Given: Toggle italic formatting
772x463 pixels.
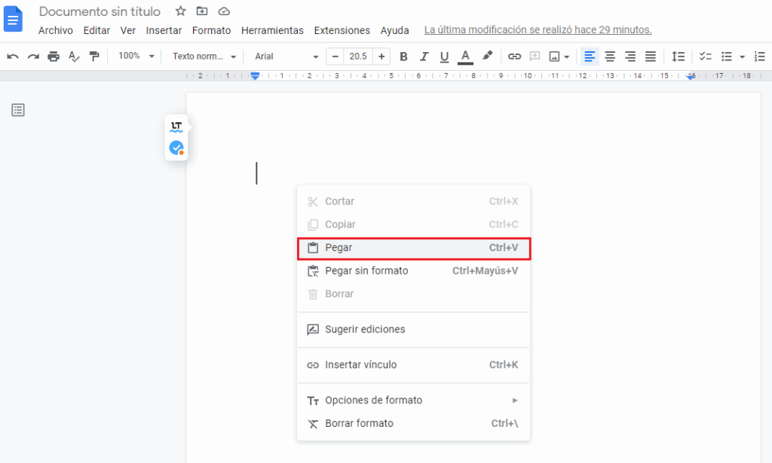Looking at the screenshot, I should point(424,57).
